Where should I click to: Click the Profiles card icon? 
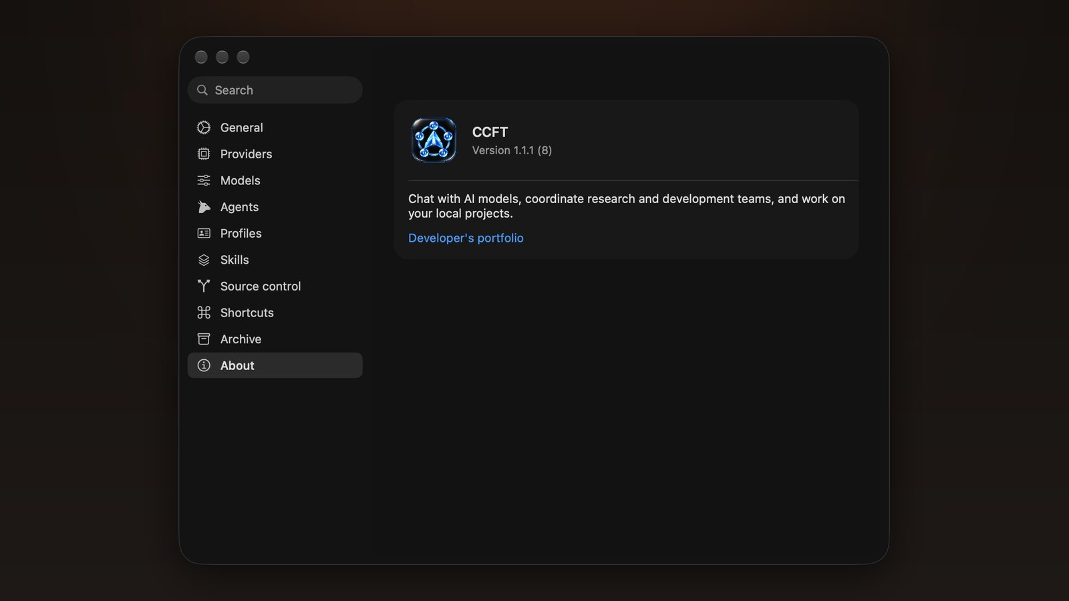pos(204,233)
